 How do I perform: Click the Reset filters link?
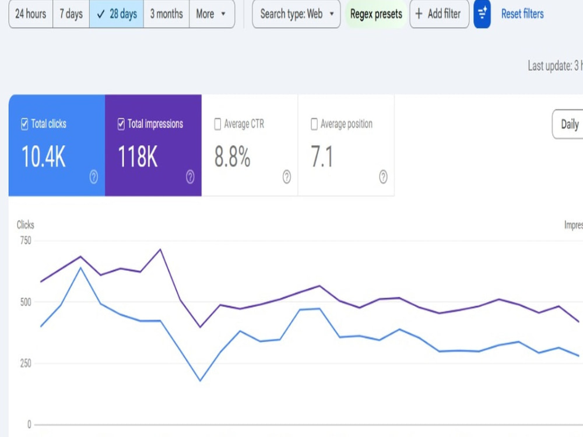point(522,14)
